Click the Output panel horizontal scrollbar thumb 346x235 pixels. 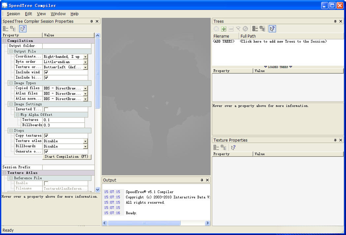click(144, 223)
